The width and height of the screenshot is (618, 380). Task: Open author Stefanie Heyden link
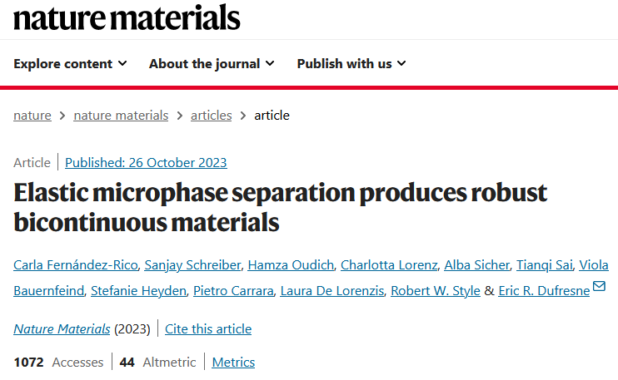click(x=139, y=290)
